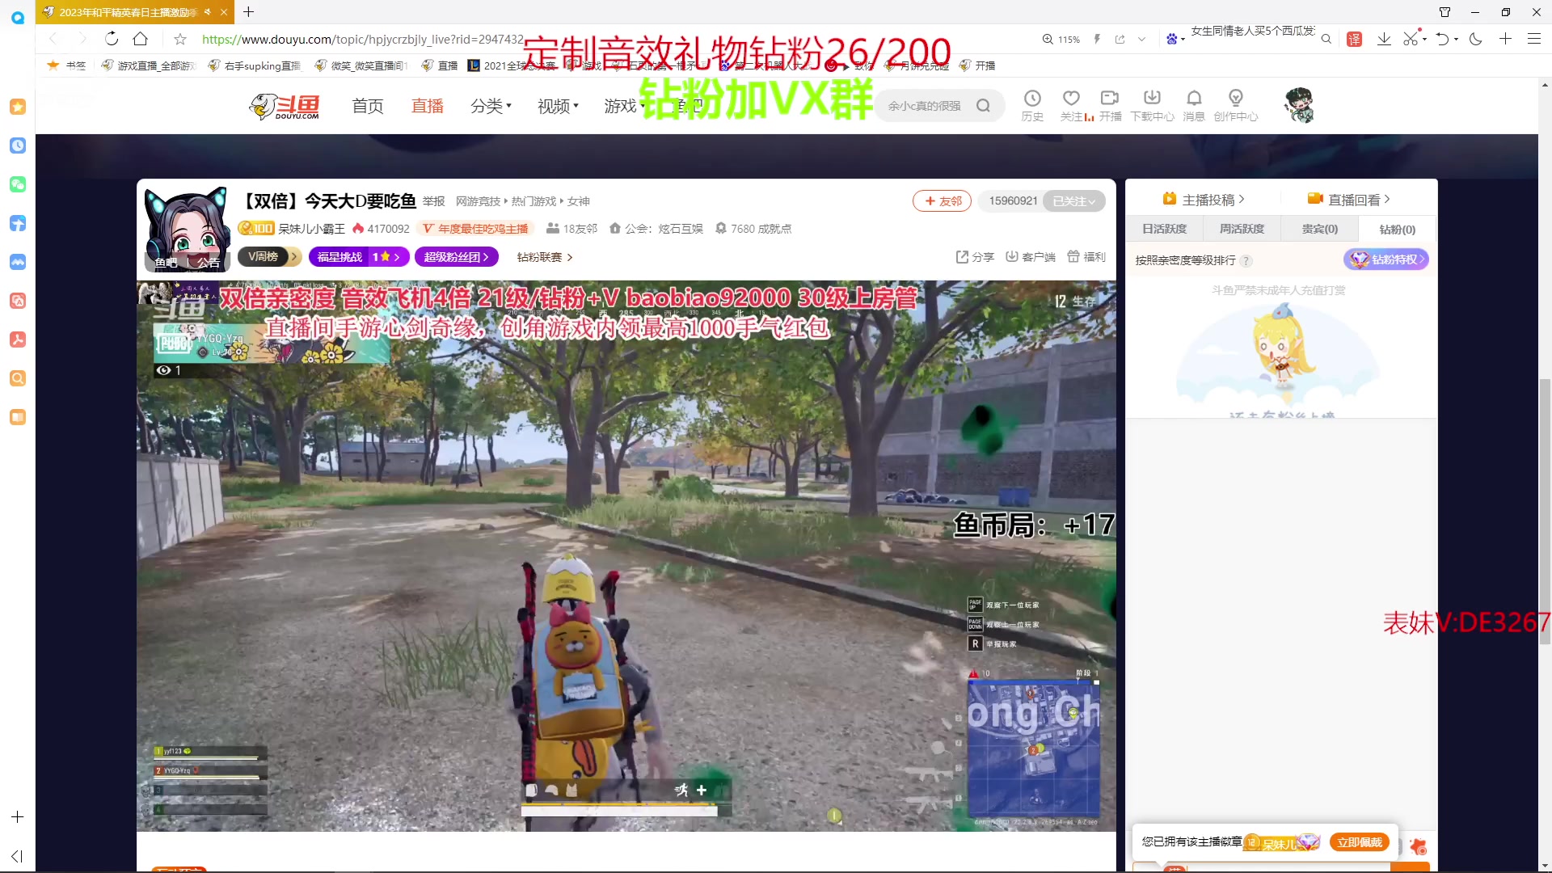Expand the address bar dropdown chevron
Image resolution: width=1552 pixels, height=873 pixels.
click(1141, 39)
